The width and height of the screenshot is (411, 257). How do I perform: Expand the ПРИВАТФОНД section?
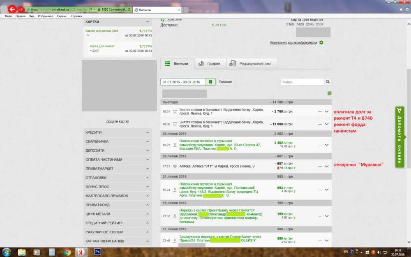pyautogui.click(x=118, y=205)
